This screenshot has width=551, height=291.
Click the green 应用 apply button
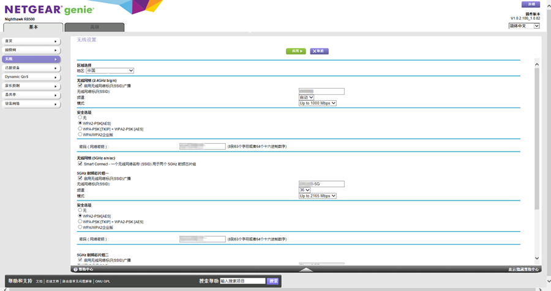(296, 51)
